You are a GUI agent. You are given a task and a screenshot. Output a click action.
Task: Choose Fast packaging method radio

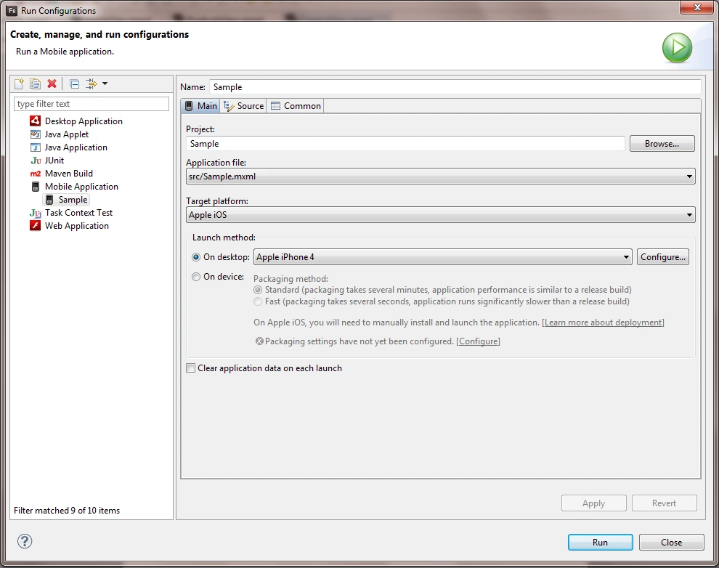click(x=258, y=301)
